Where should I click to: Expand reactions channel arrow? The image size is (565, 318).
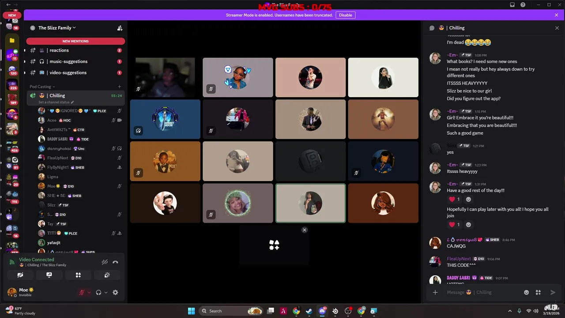coord(25,50)
